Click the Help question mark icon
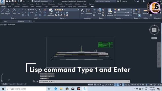The image size is (162, 91). pos(144,1)
